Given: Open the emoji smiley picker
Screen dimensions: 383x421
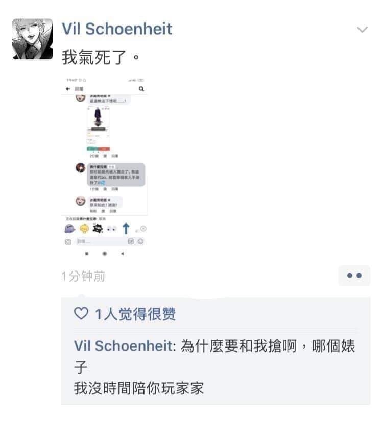Looking at the screenshot, I should (x=140, y=241).
